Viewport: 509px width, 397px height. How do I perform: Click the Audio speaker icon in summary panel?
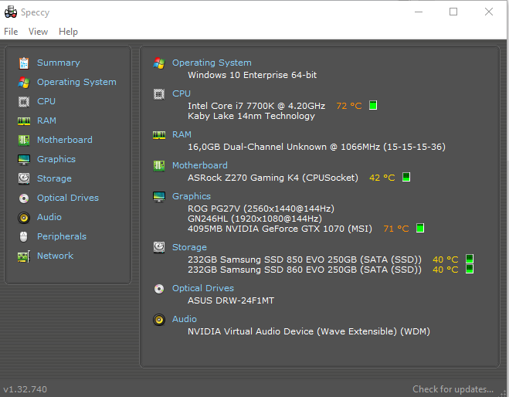tap(159, 320)
